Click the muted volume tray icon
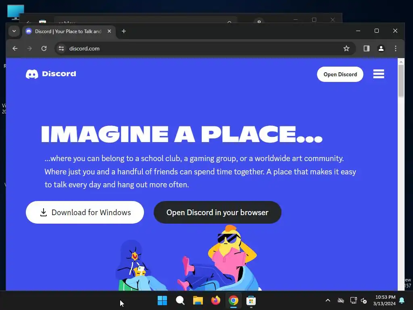Screen dimensions: 413x310 364,300
